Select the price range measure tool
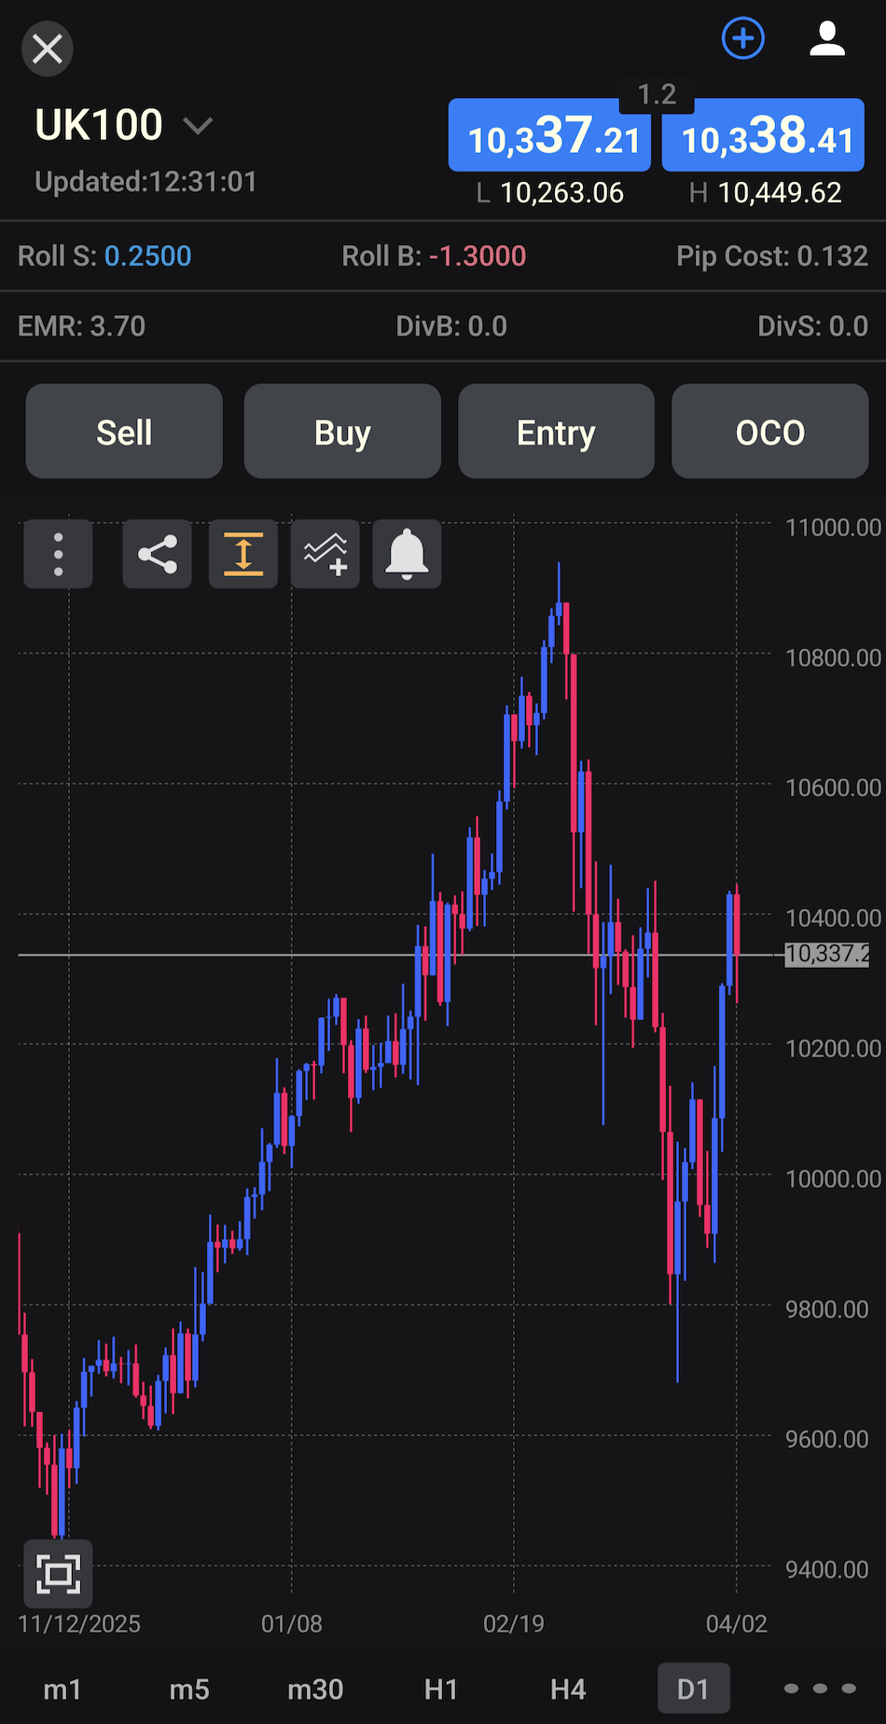 [242, 554]
